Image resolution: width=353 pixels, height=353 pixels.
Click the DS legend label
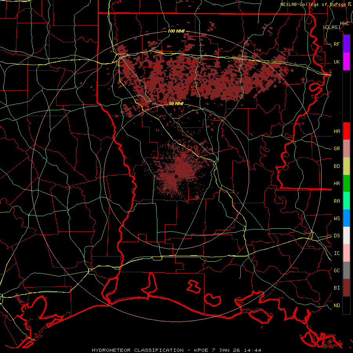337,236
